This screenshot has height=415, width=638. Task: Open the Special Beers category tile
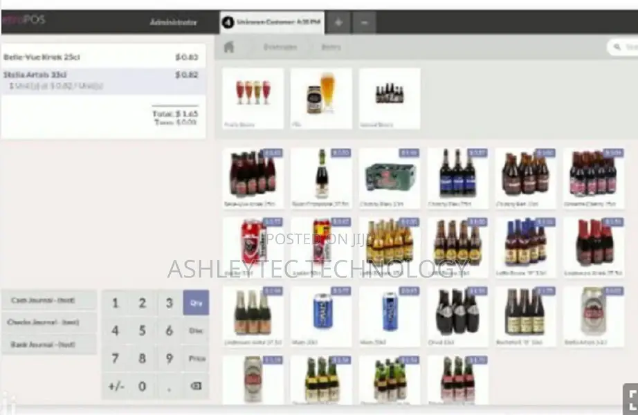pyautogui.click(x=390, y=98)
